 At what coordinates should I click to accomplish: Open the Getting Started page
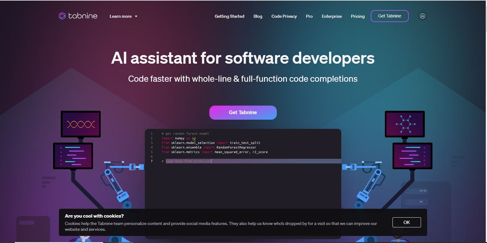[x=229, y=16]
